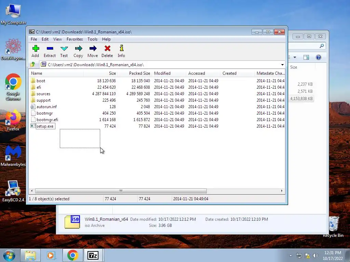Image resolution: width=350 pixels, height=262 pixels.
Task: Open the Favorites menu
Action: pyautogui.click(x=75, y=39)
